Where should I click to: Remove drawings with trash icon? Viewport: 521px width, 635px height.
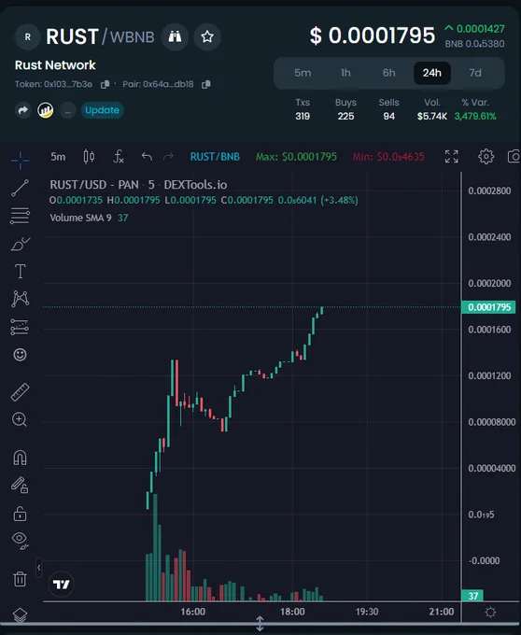(x=20, y=579)
